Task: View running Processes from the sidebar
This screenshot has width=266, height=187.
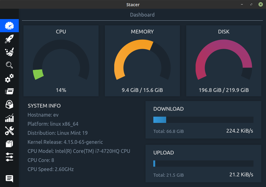Action: (9, 91)
